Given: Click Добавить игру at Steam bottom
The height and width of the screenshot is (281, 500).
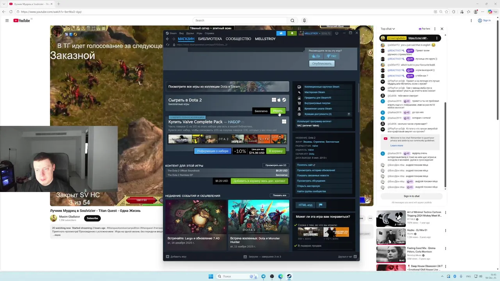Looking at the screenshot, I should point(176,256).
